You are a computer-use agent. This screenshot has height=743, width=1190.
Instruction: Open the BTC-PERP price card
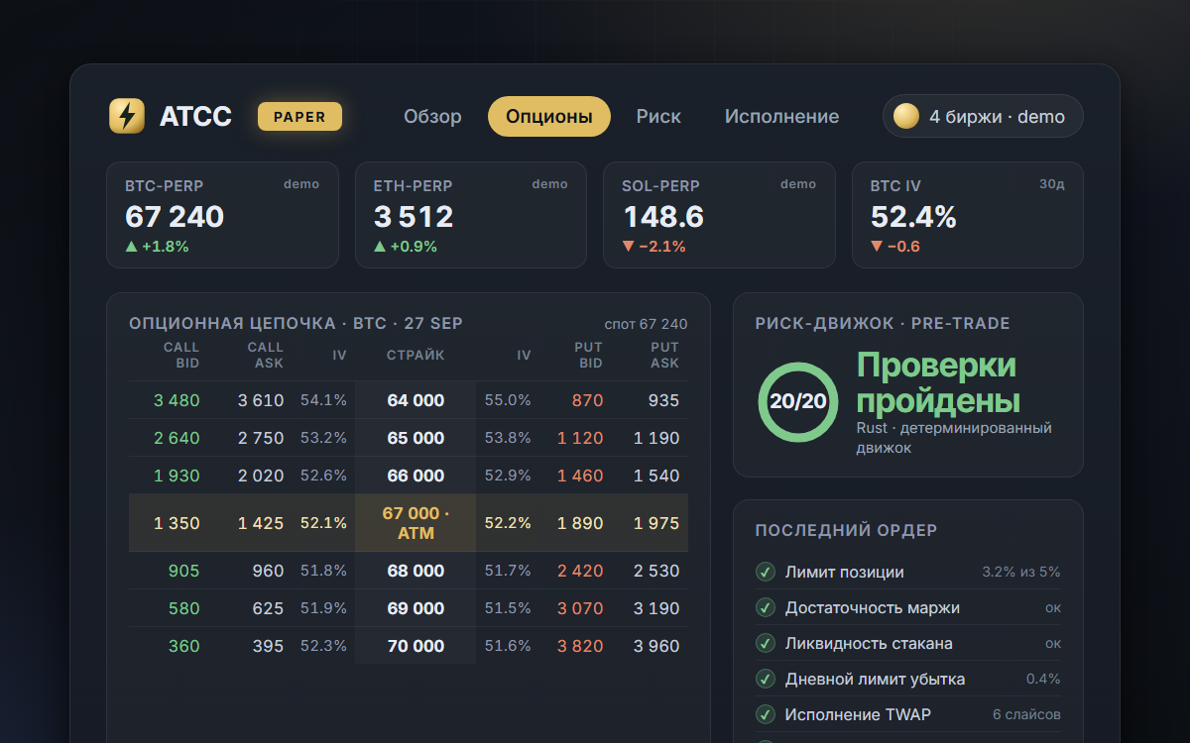[x=222, y=215]
